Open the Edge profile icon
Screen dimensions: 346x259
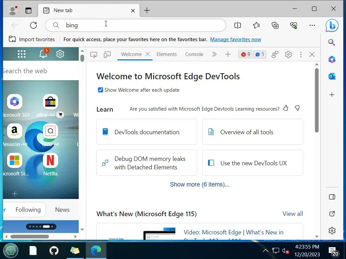13,10
